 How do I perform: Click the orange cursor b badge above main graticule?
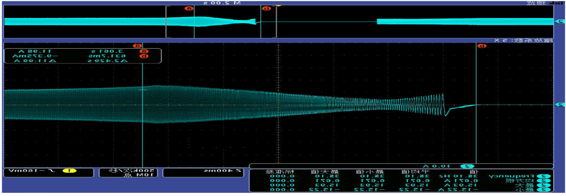[481, 45]
